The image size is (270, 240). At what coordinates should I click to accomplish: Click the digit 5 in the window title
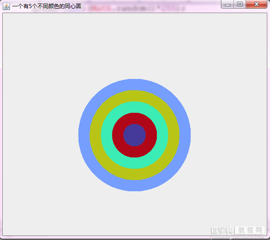(30, 7)
